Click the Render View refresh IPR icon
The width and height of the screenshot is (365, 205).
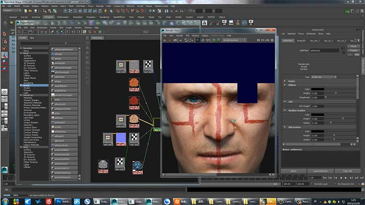click(x=186, y=40)
